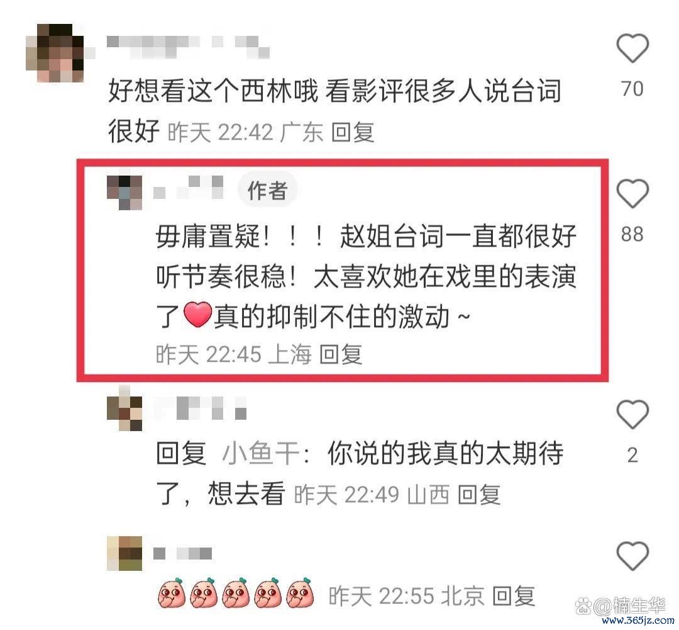Tap the first peach emoji sticker
The width and height of the screenshot is (679, 630).
tap(172, 593)
